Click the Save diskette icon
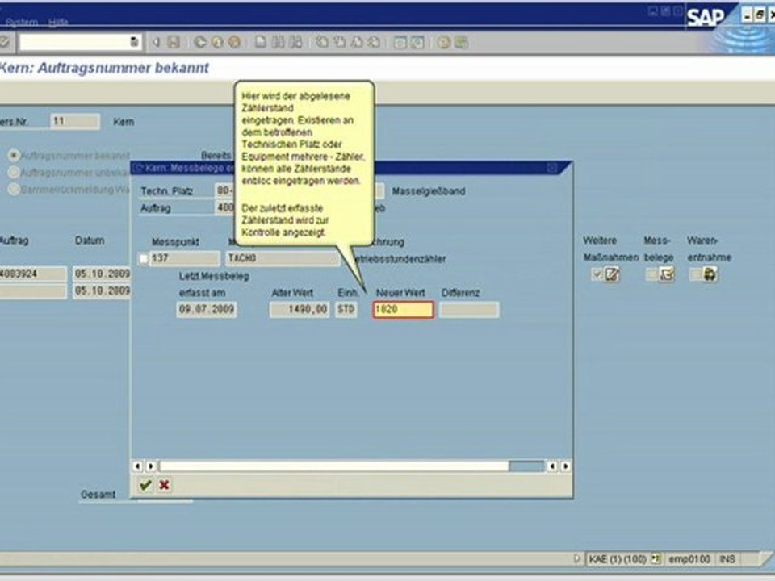The height and width of the screenshot is (581, 775). point(173,43)
